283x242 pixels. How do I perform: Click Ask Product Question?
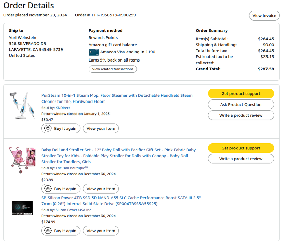[241, 105]
